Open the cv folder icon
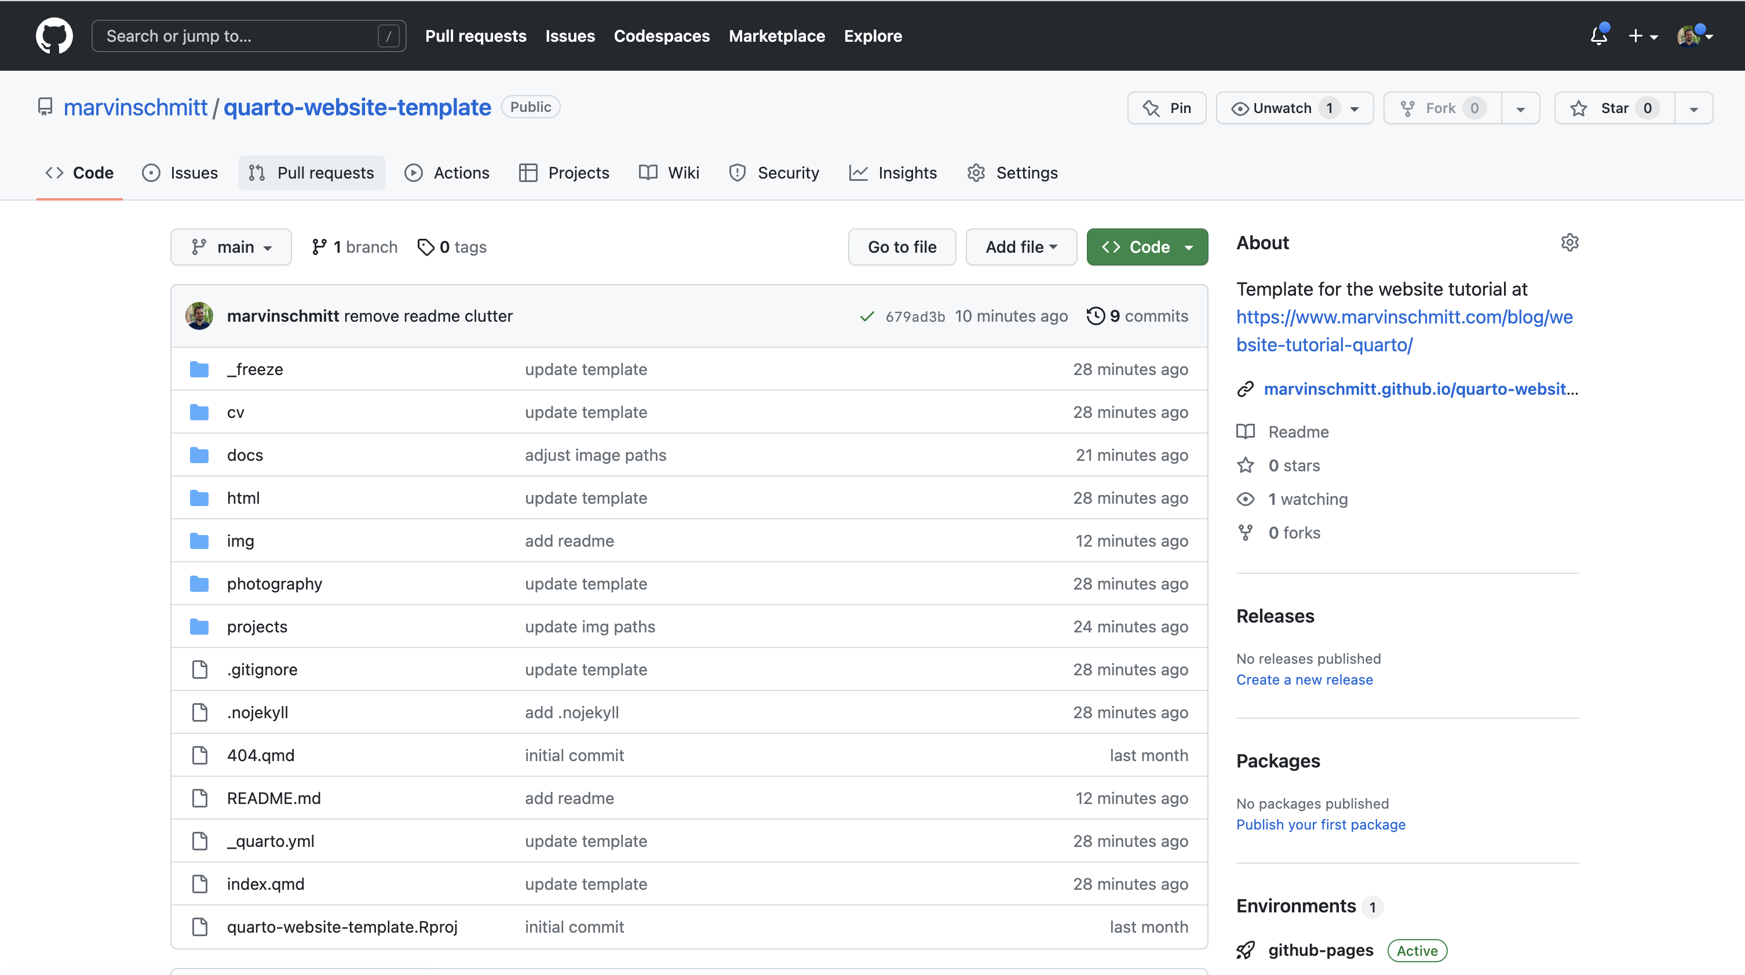 [199, 412]
